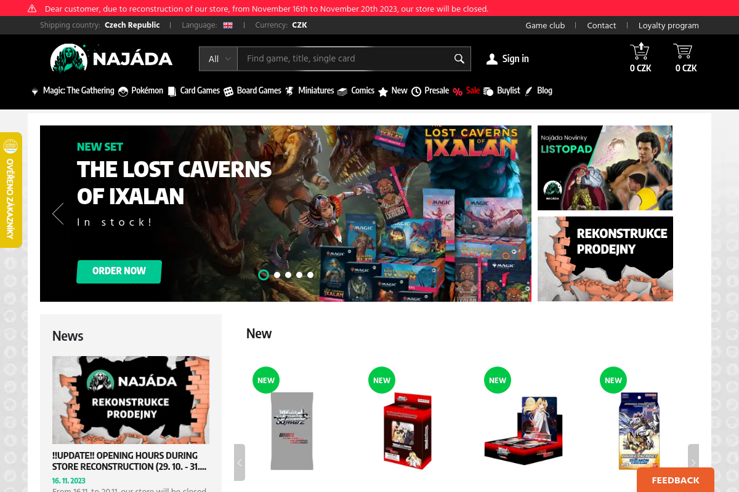Open the shopping cart icon
Viewport: 739px width, 492px height.
tap(683, 51)
